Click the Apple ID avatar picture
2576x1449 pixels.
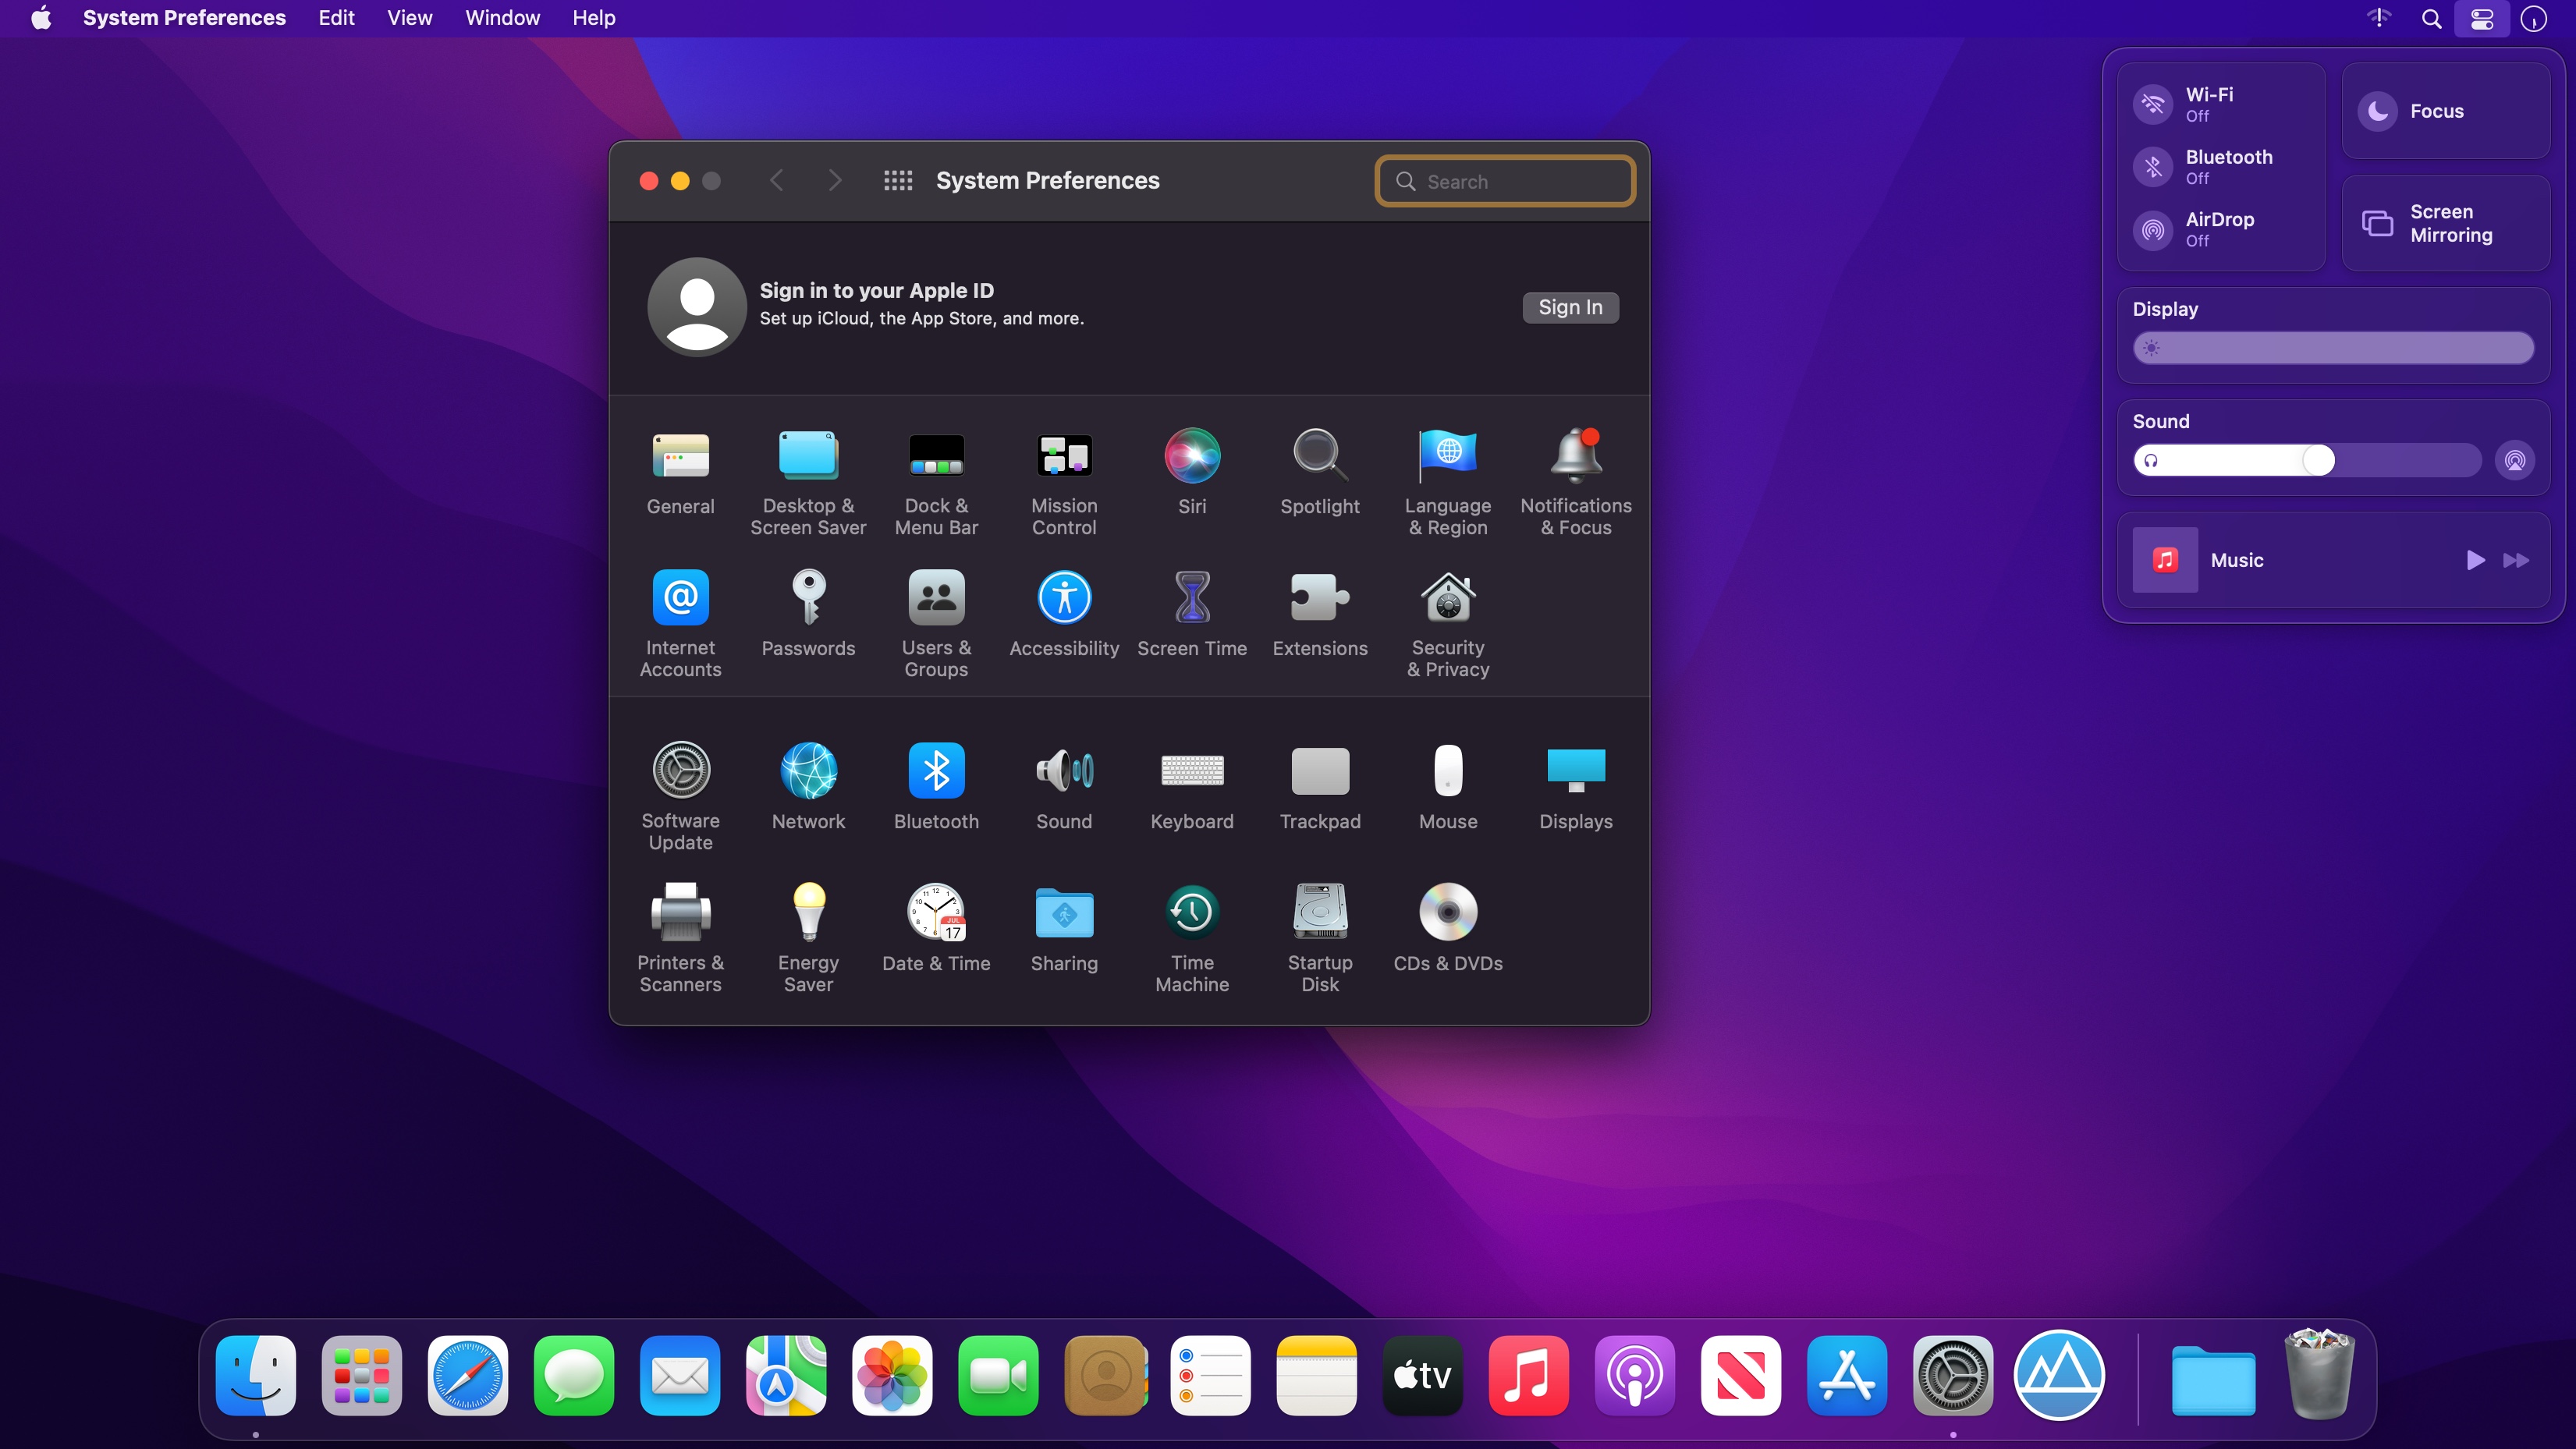pyautogui.click(x=696, y=307)
